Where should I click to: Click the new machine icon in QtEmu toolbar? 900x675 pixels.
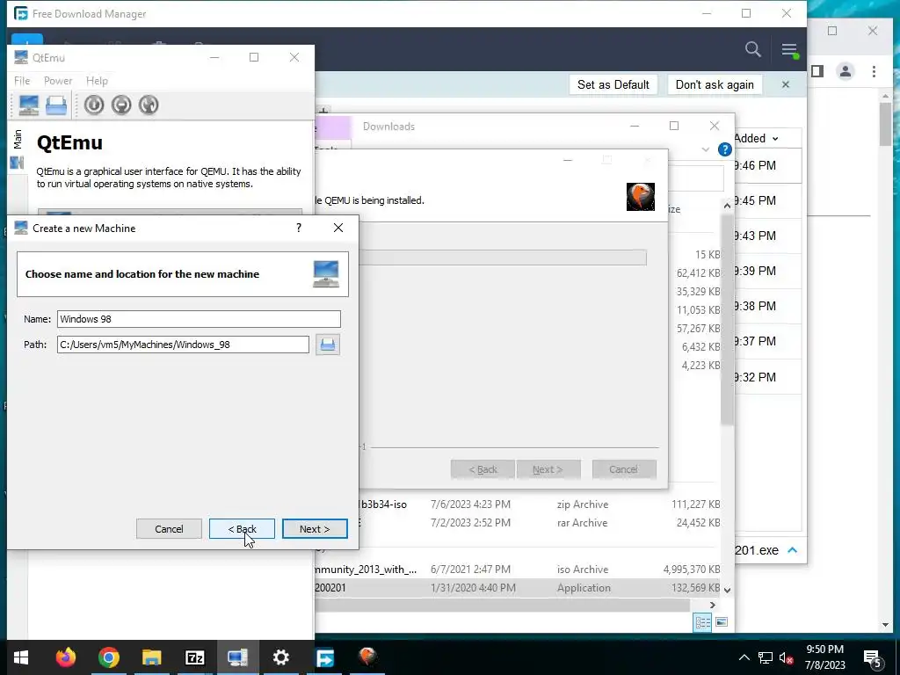pyautogui.click(x=29, y=105)
